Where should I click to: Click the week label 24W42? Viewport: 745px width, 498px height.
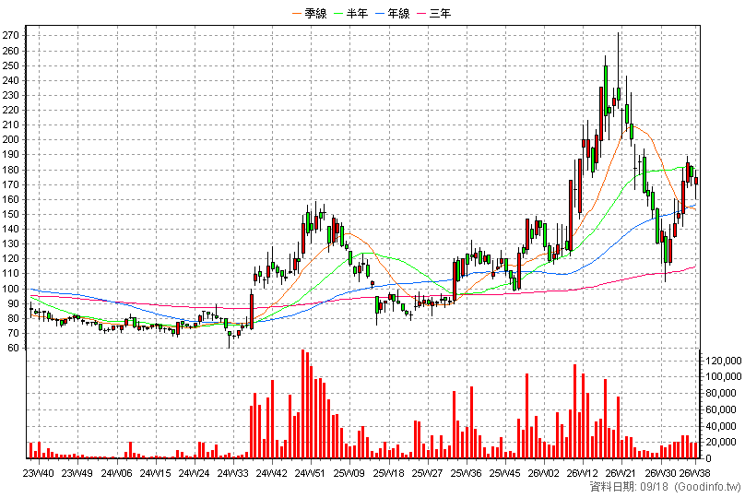[x=272, y=473]
